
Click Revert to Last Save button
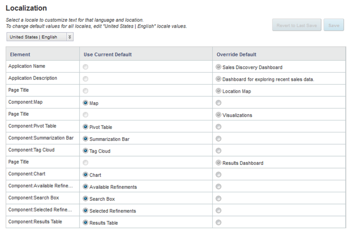296,25
